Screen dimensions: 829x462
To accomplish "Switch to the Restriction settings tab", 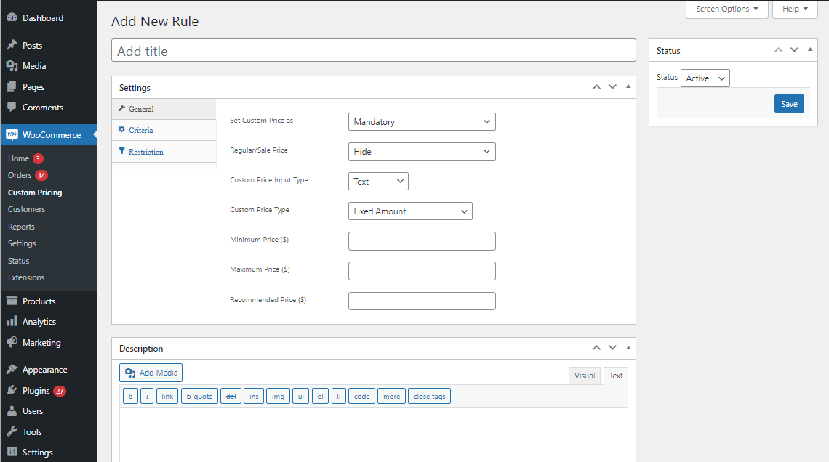I will (164, 152).
